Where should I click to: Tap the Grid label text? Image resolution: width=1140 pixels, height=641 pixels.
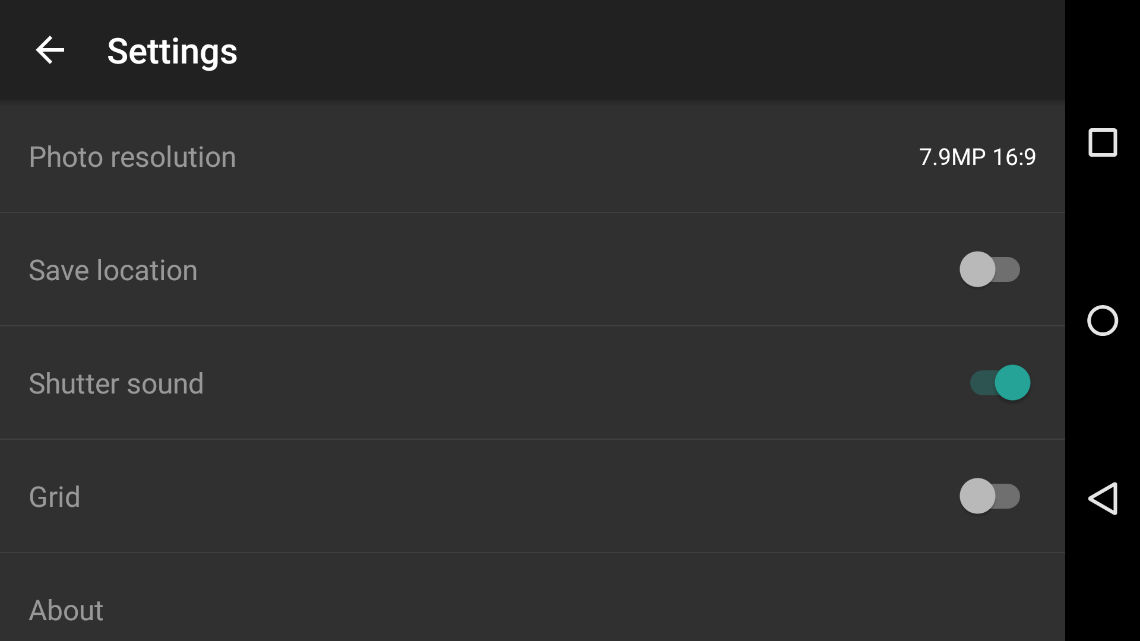[55, 497]
